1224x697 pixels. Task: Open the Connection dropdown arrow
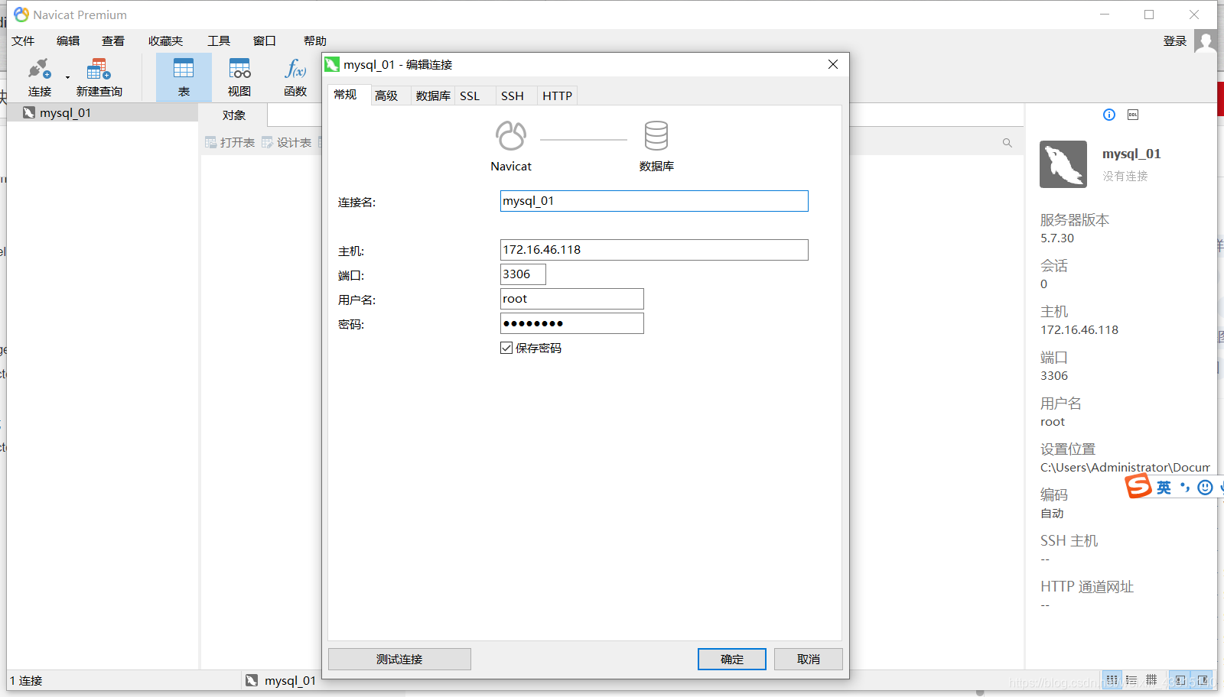point(67,77)
